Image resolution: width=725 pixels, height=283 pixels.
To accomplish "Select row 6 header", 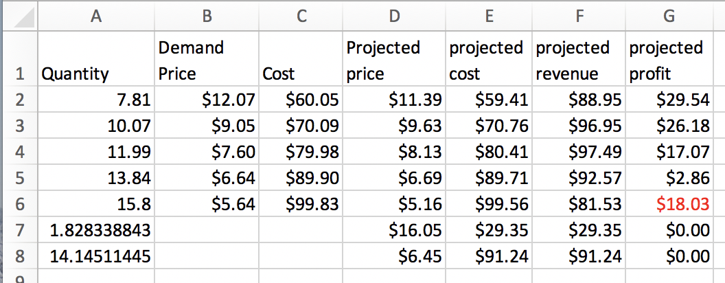I will (19, 204).
